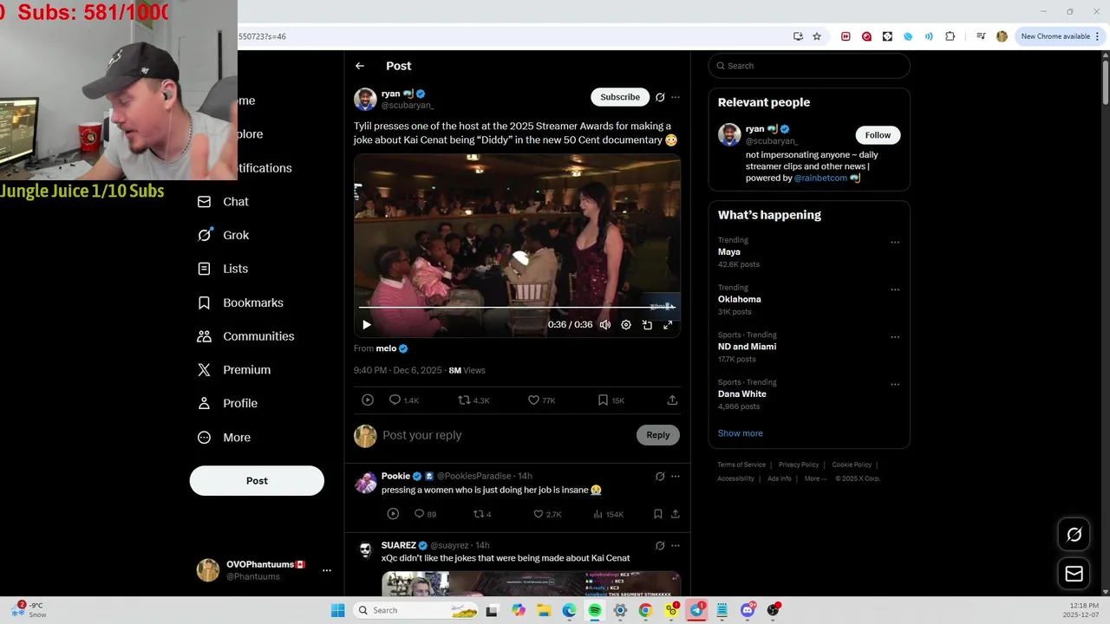Open the Windows Start menu
The height and width of the screenshot is (624, 1110).
338,610
